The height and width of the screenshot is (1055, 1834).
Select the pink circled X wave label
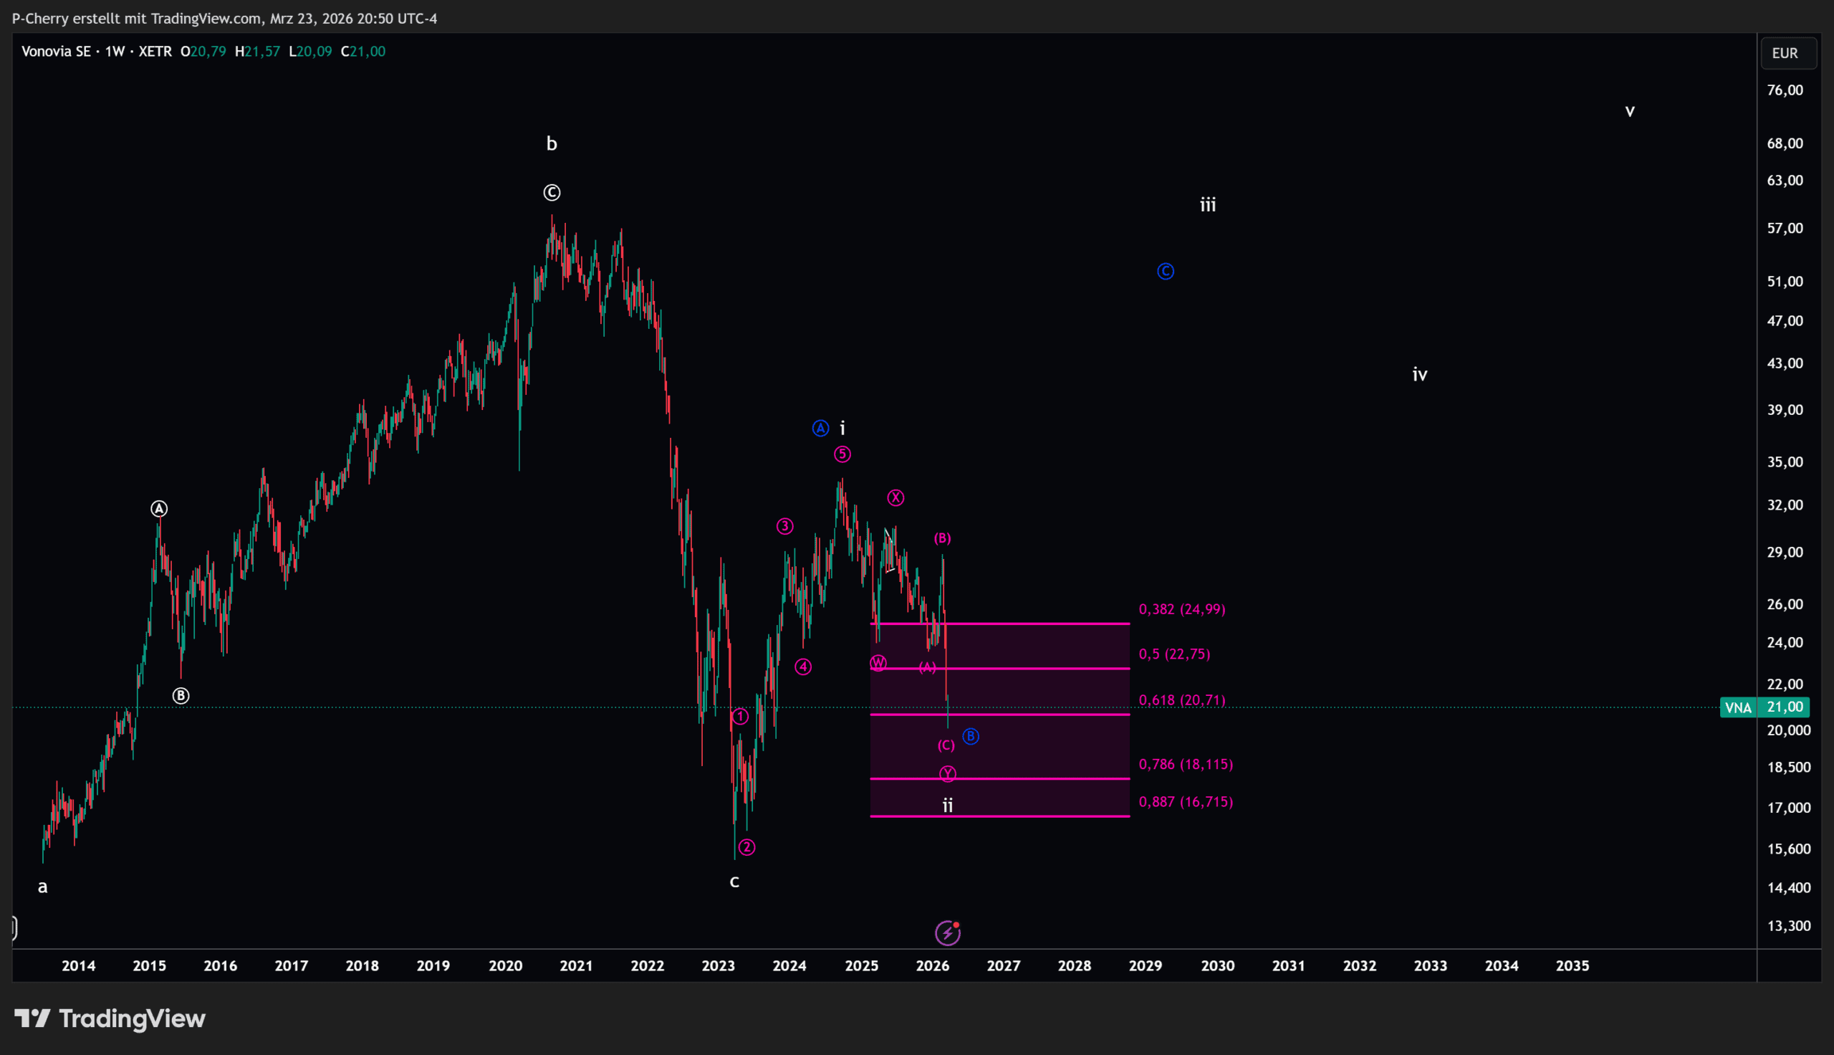pyautogui.click(x=896, y=498)
